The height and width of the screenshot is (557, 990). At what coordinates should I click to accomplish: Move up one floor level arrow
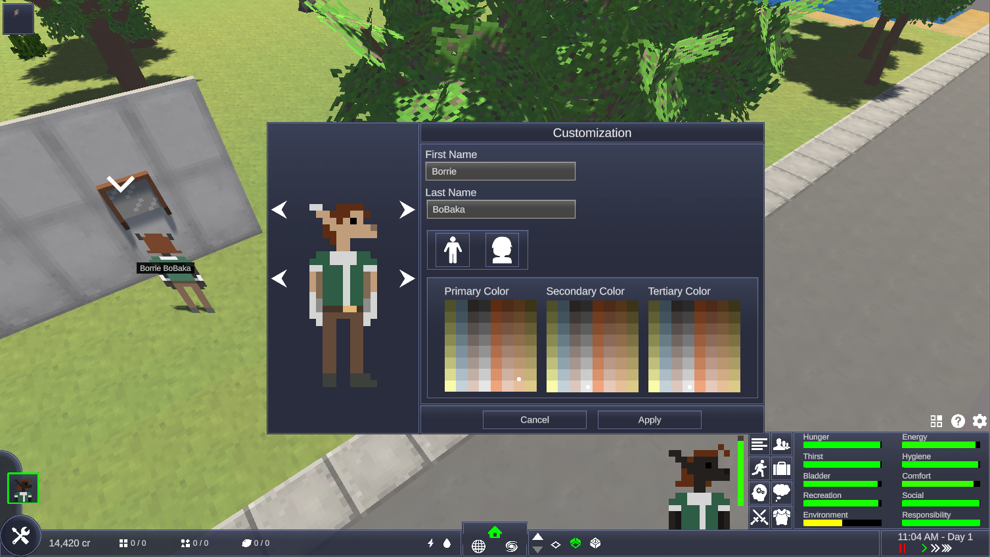pyautogui.click(x=537, y=537)
